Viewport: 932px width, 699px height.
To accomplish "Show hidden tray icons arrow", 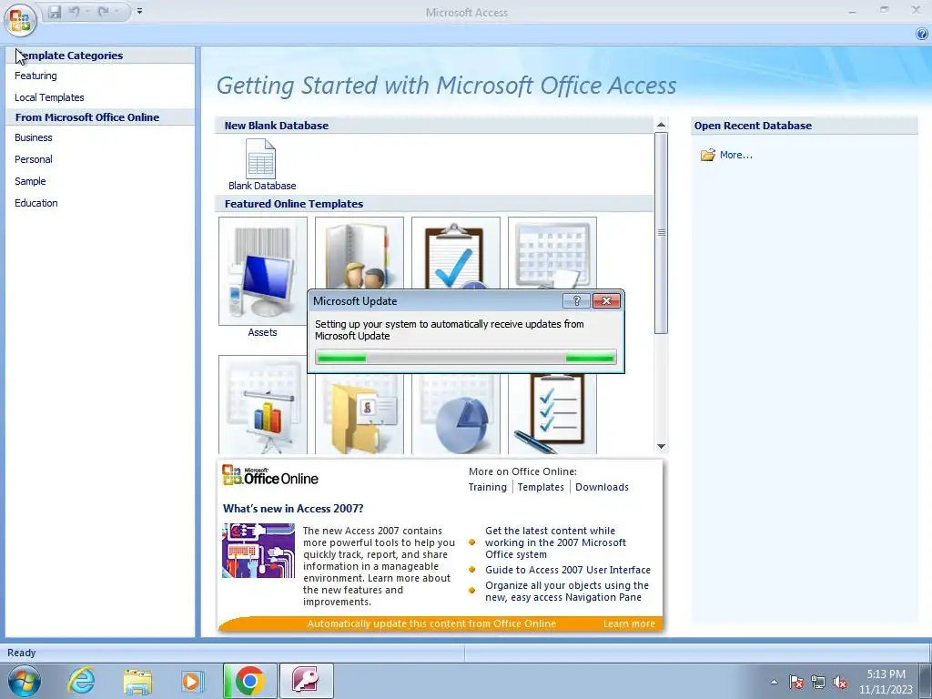I will (774, 683).
